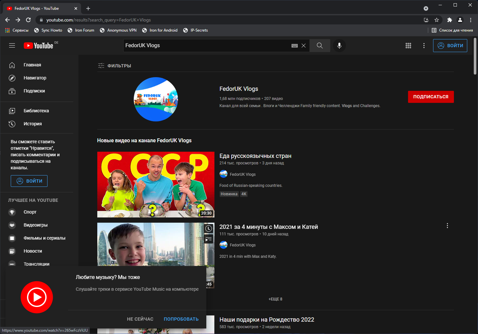Open three-dot menu for 2021 за 4 минуты
This screenshot has height=334, width=478.
pyautogui.click(x=447, y=226)
